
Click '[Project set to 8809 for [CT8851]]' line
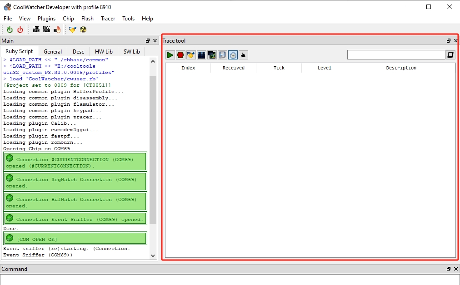[x=57, y=85]
